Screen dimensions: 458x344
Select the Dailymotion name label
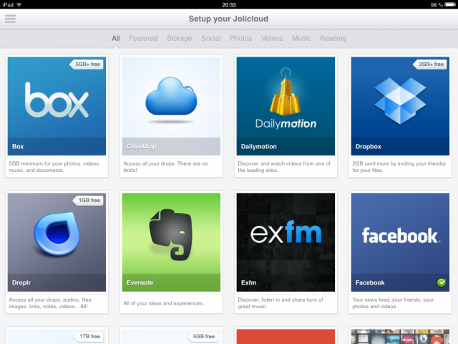coord(259,146)
